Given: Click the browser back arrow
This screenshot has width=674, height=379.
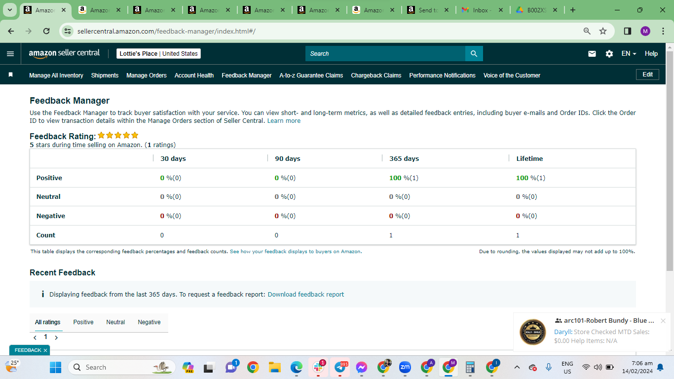Looking at the screenshot, I should (11, 31).
